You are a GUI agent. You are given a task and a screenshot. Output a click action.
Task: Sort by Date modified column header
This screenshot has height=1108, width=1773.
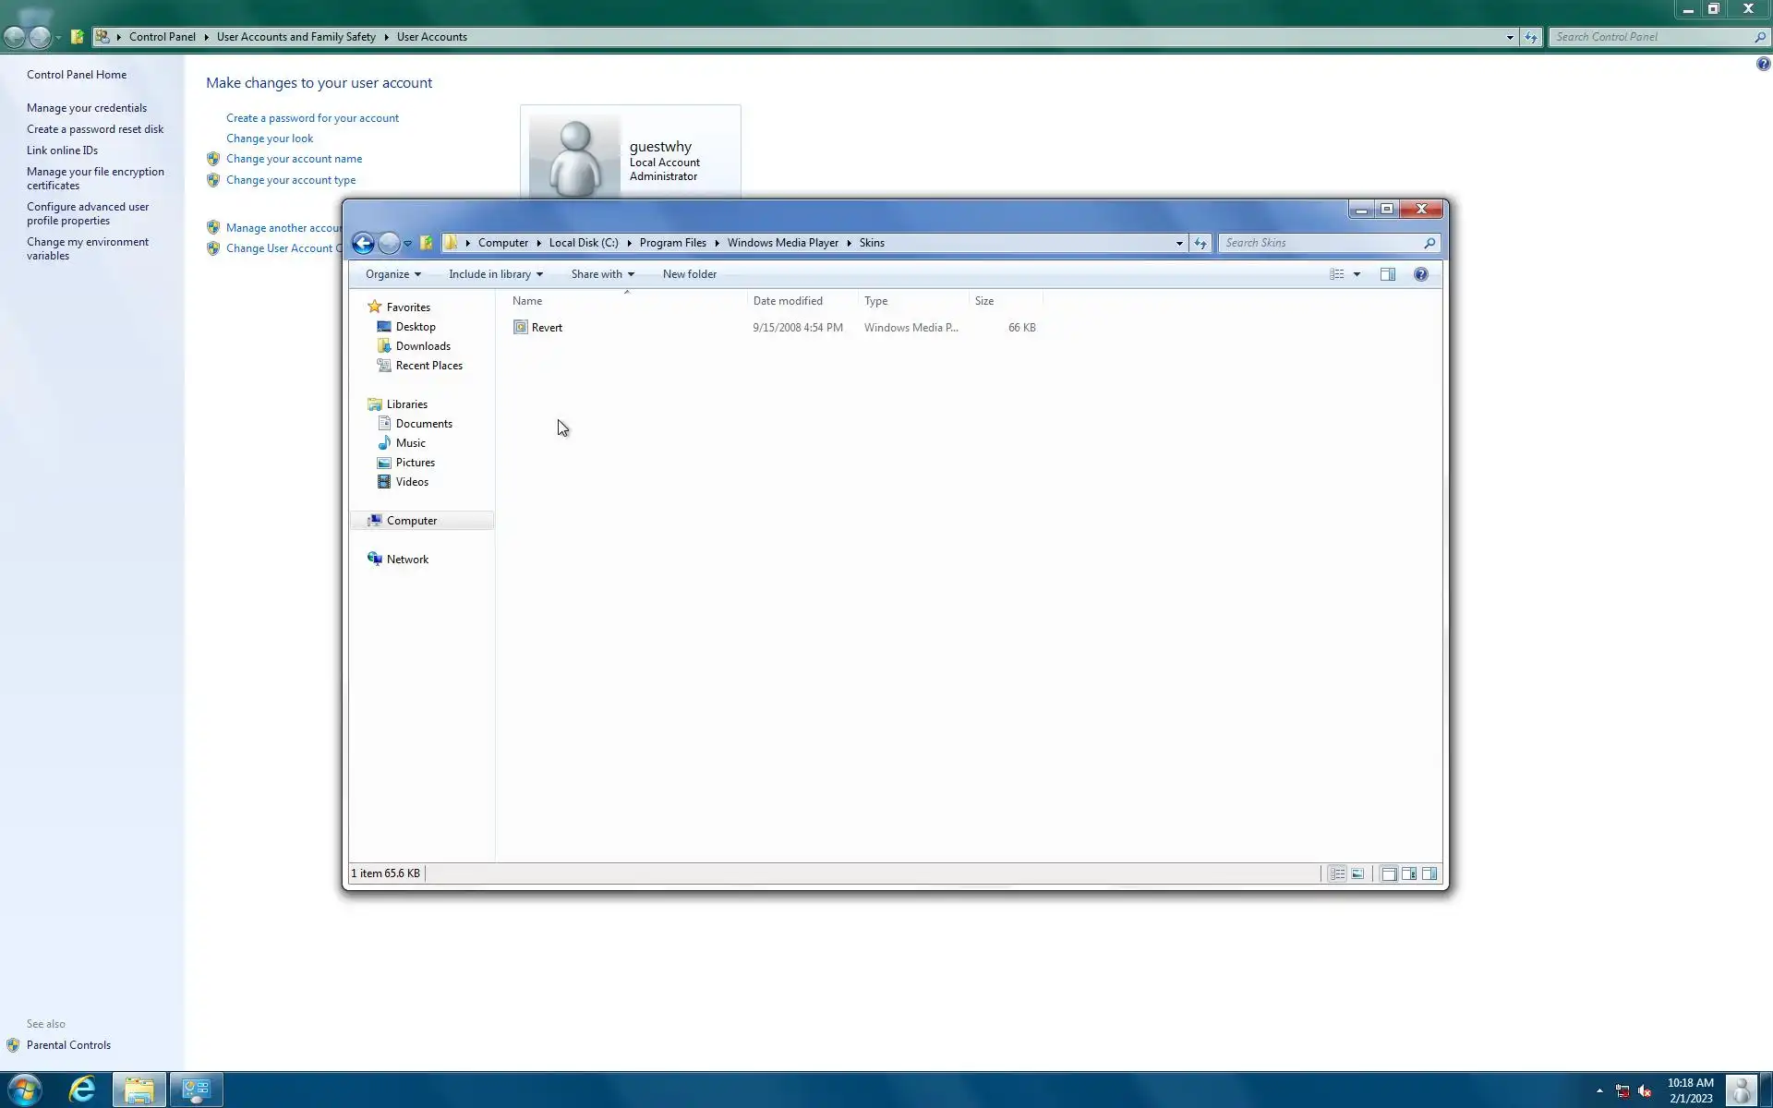[788, 301]
